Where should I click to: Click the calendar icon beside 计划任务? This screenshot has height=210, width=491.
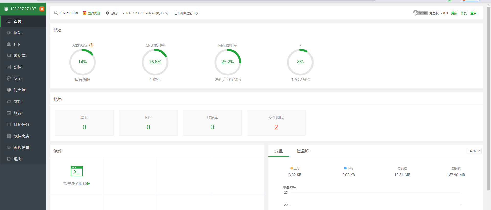[9, 124]
